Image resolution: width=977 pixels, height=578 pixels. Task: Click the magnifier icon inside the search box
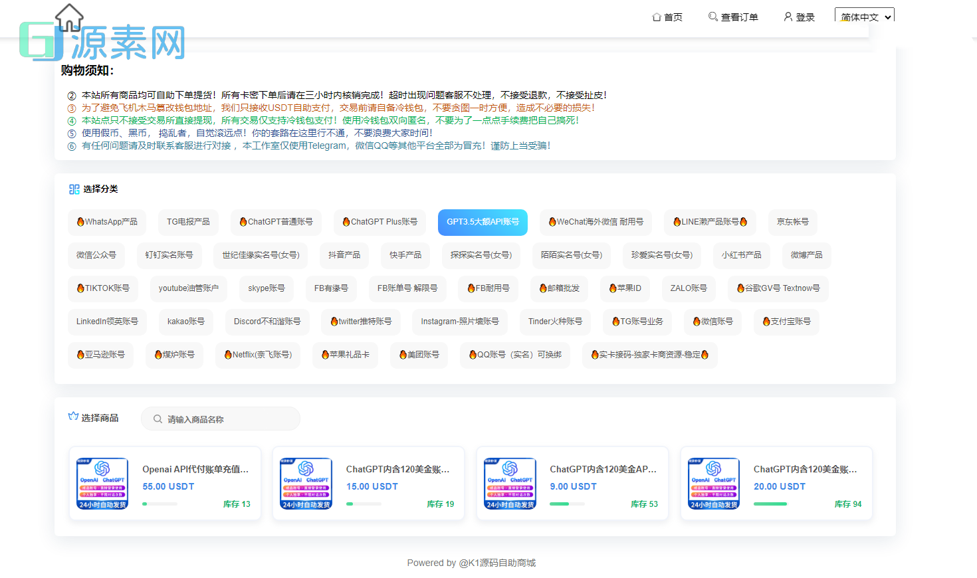click(x=158, y=419)
